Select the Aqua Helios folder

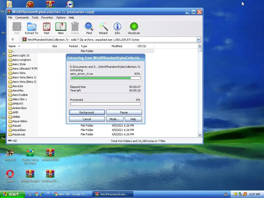(18, 121)
